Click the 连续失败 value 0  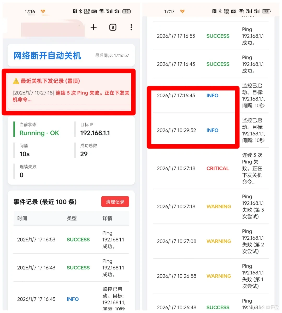pyautogui.click(x=22, y=175)
